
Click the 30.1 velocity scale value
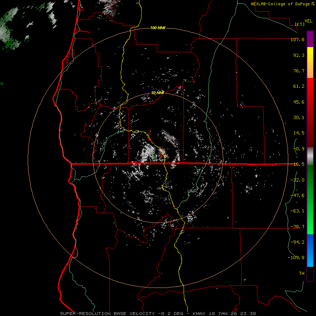click(x=299, y=118)
